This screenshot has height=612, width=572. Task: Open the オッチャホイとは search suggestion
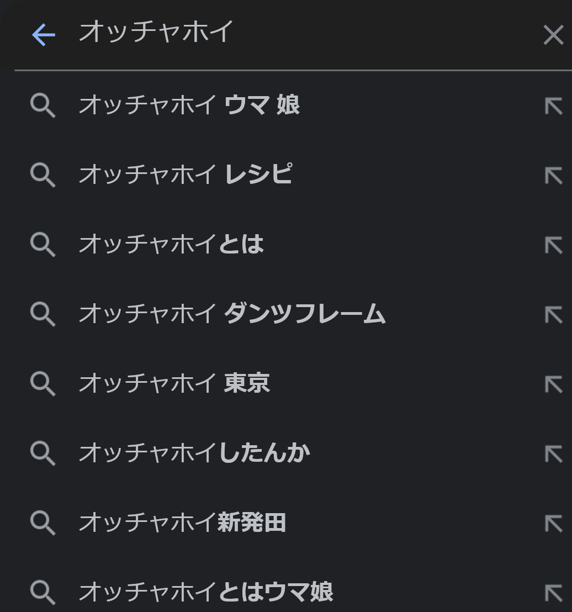coord(171,244)
